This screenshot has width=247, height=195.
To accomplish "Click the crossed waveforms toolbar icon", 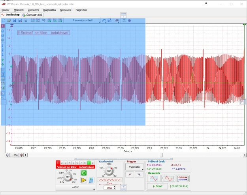I will point(38,21).
